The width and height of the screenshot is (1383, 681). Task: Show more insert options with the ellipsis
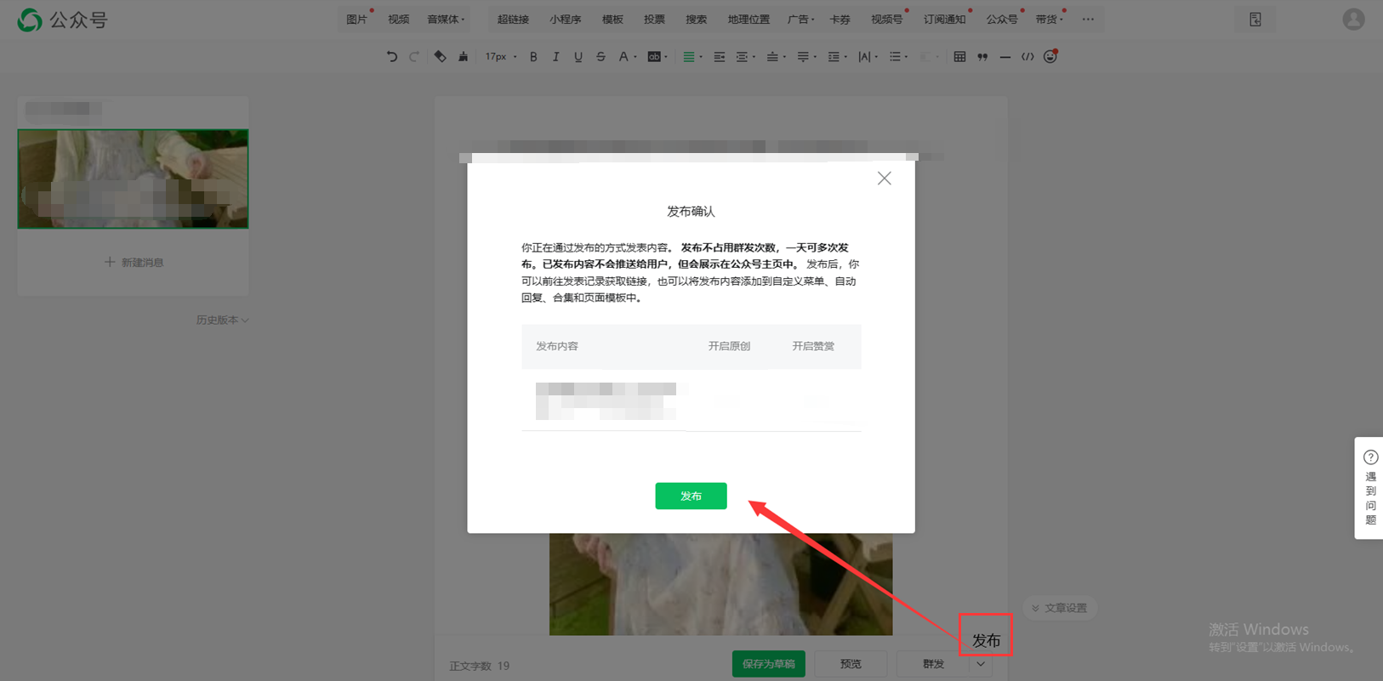[1088, 20]
